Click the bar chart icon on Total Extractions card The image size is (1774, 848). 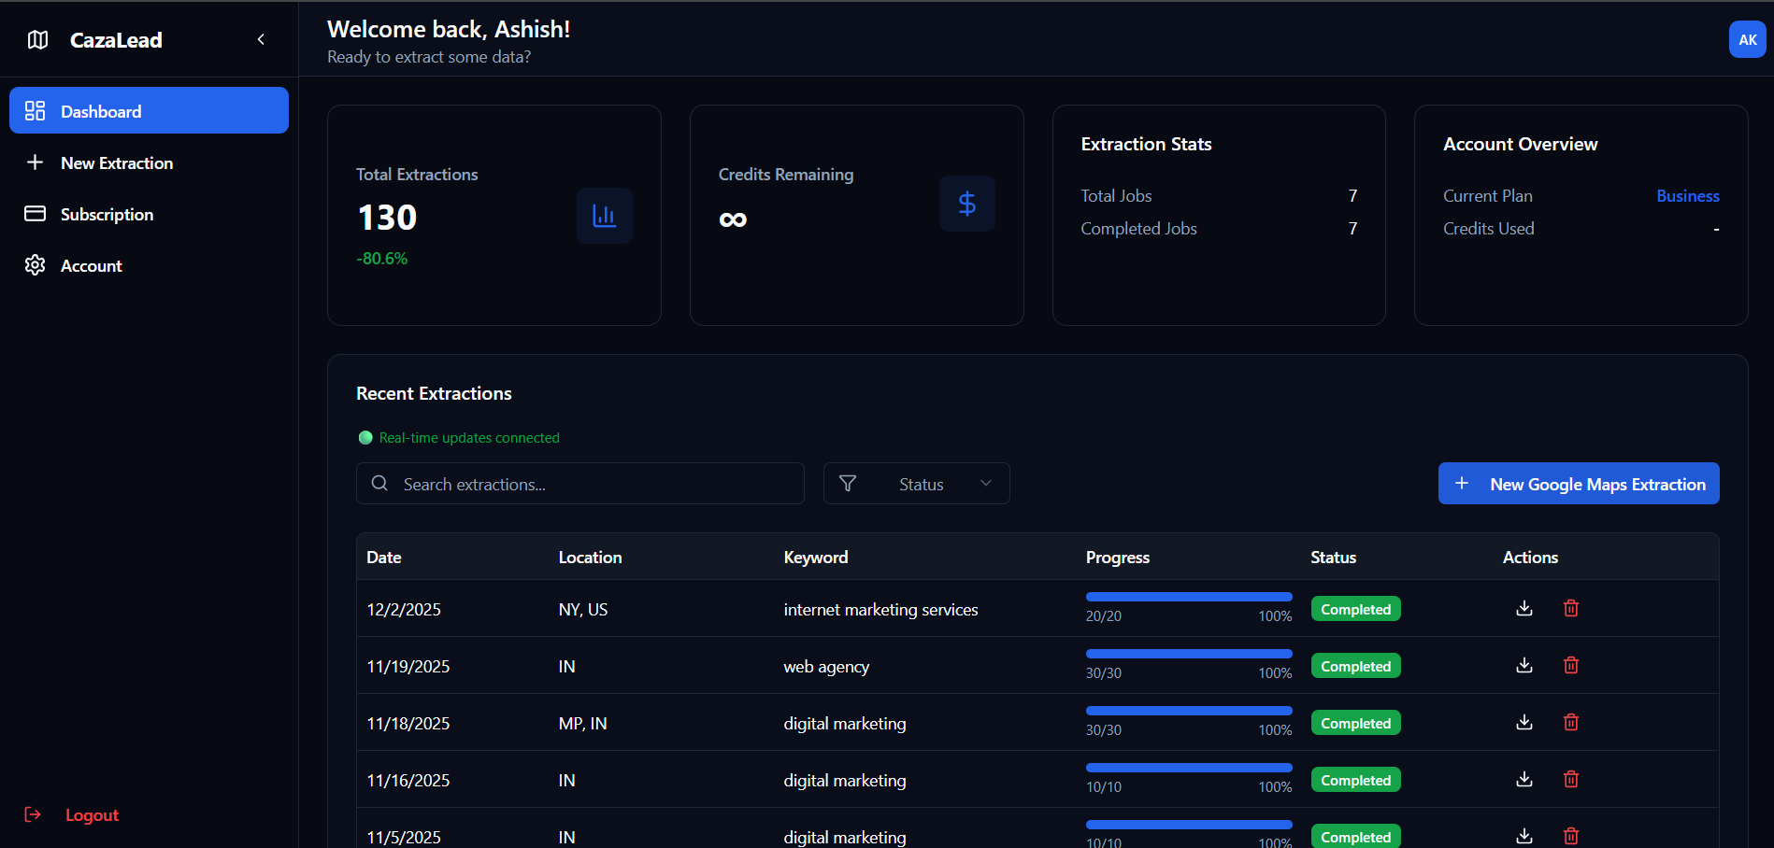tap(604, 215)
